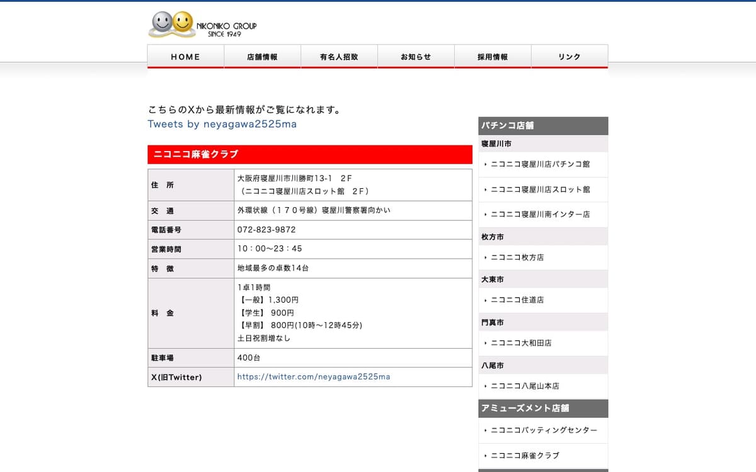
Task: Open Tweets by neyagawa2525ma link
Action: tap(222, 124)
